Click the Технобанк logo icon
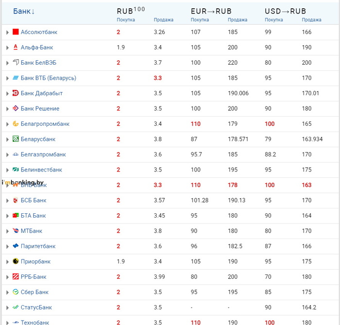The image size is (340, 325). point(16,323)
